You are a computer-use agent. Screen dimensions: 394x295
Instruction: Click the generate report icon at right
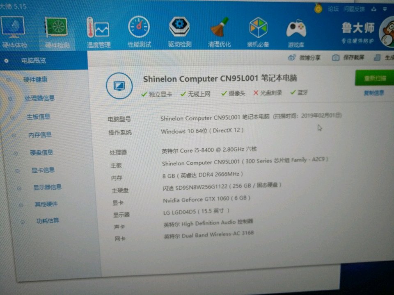(x=377, y=58)
